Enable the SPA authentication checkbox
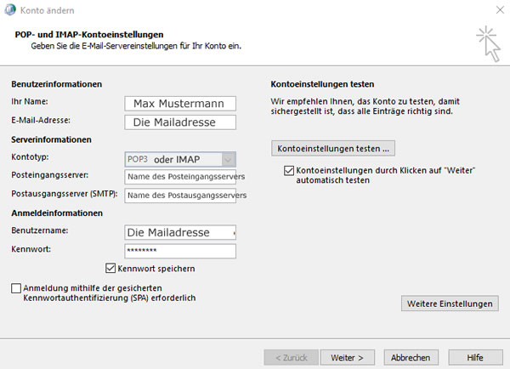This screenshot has width=510, height=369. click(16, 288)
